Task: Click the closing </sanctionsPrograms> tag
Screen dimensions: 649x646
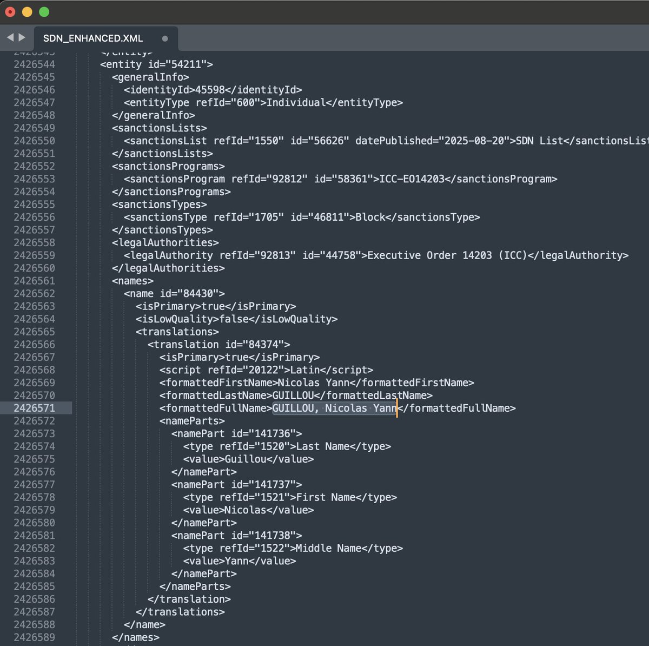Action: tap(171, 192)
